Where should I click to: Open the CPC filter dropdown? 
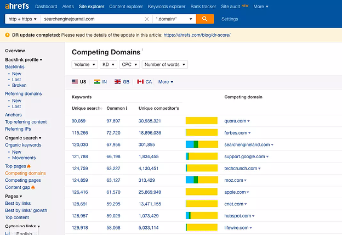129,64
